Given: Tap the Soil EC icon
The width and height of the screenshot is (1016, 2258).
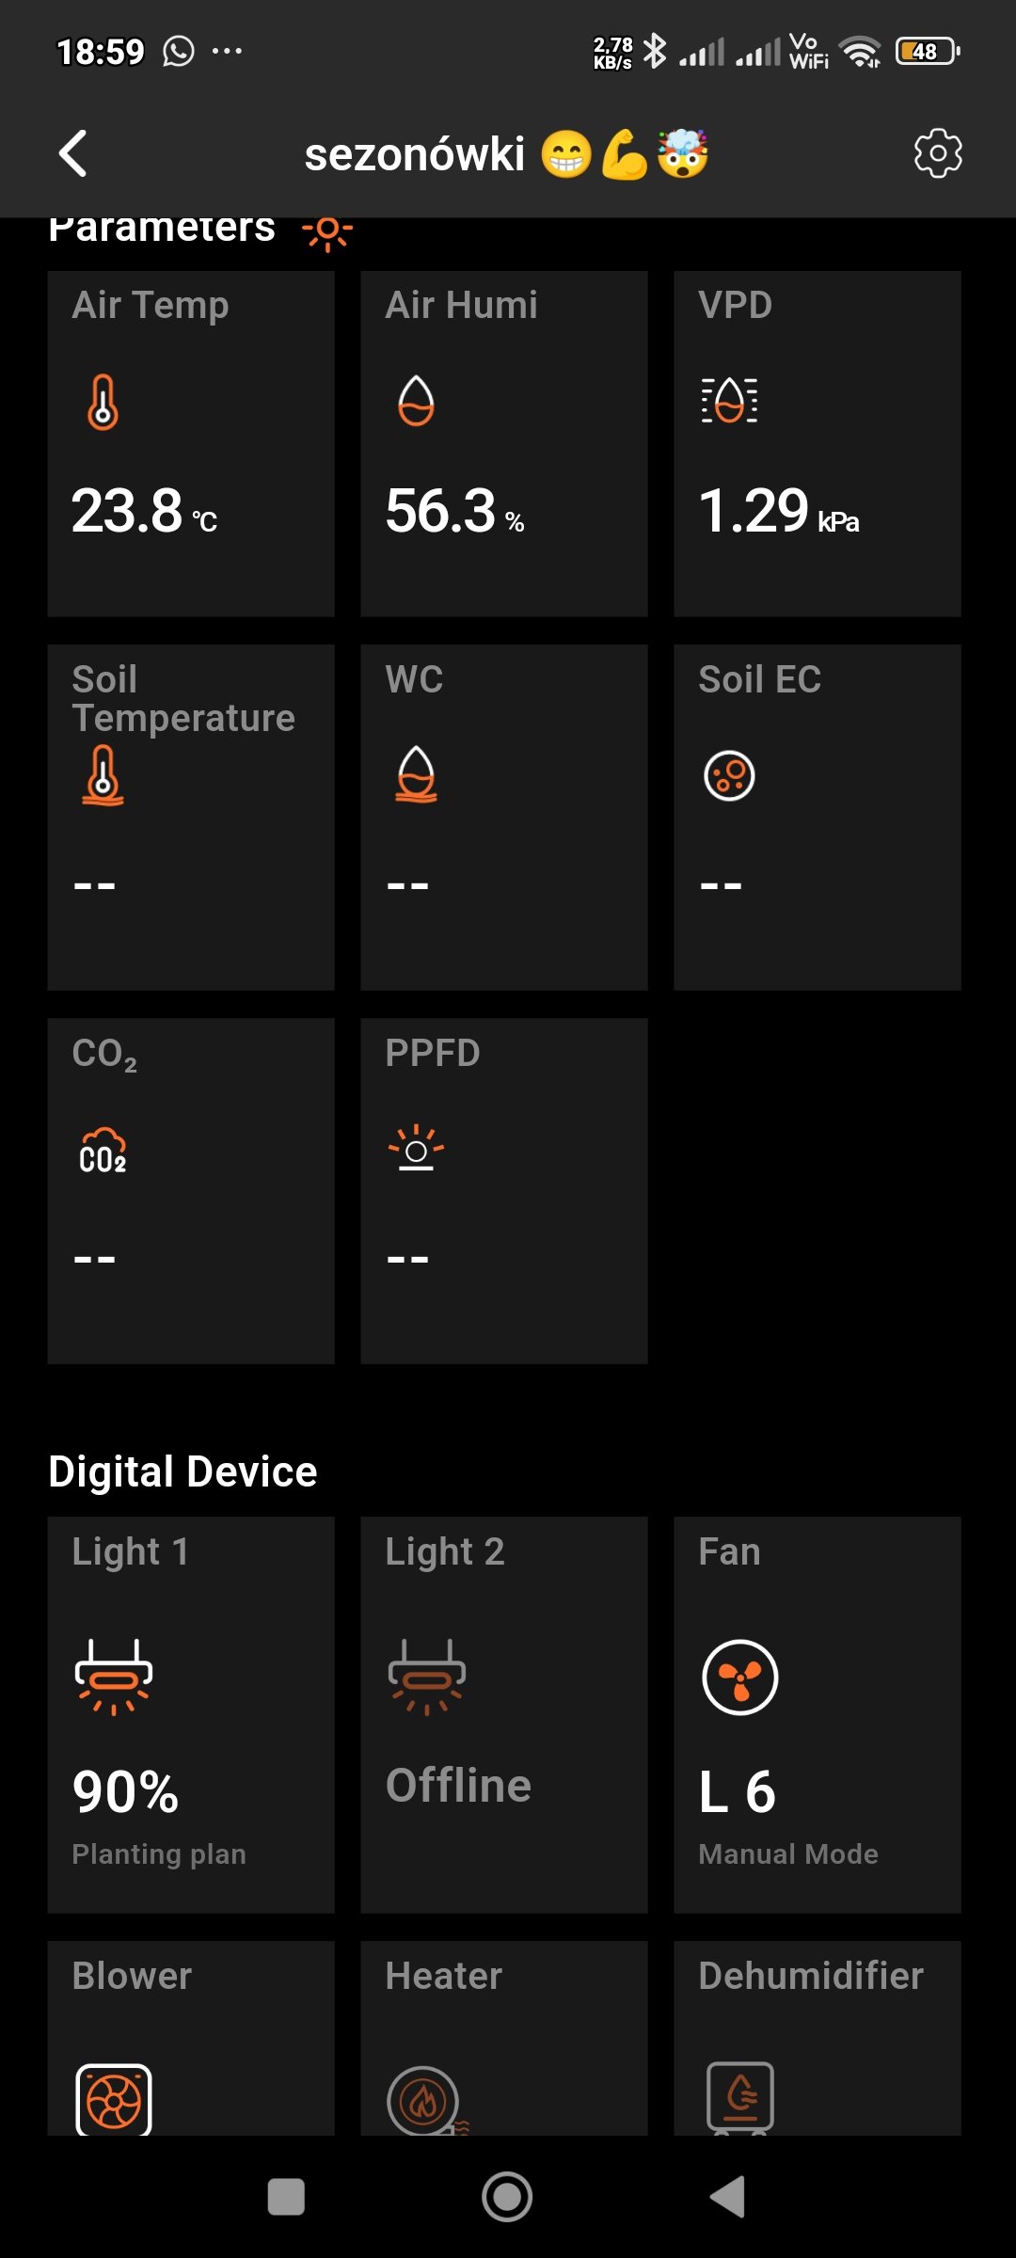Looking at the screenshot, I should (729, 776).
